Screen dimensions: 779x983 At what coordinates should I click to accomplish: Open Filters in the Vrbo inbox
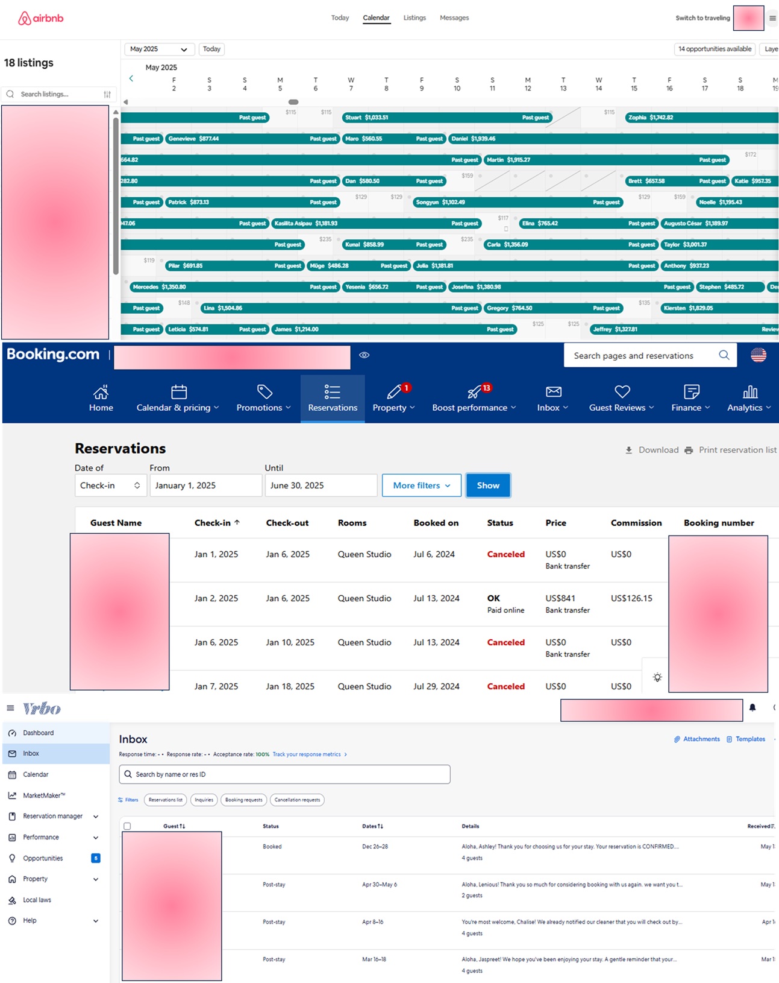click(x=128, y=800)
